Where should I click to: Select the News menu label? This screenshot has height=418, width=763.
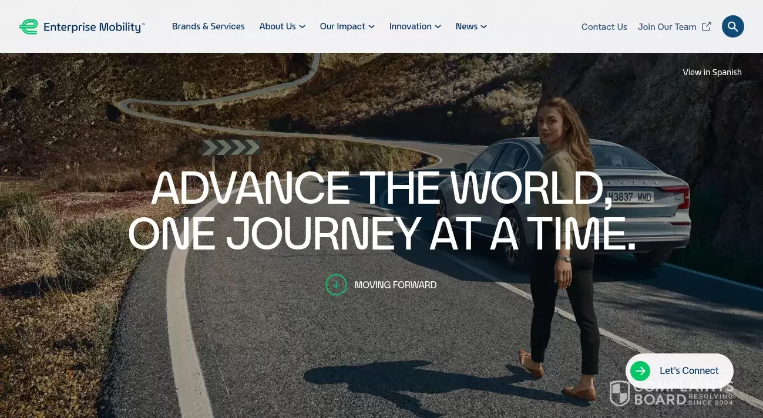pos(466,26)
